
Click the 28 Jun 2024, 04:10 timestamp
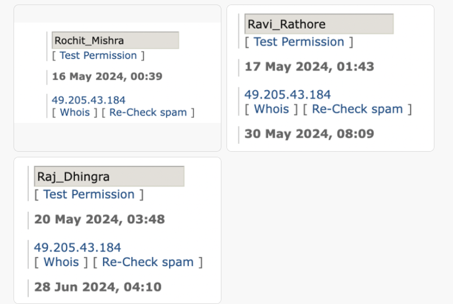coord(98,287)
